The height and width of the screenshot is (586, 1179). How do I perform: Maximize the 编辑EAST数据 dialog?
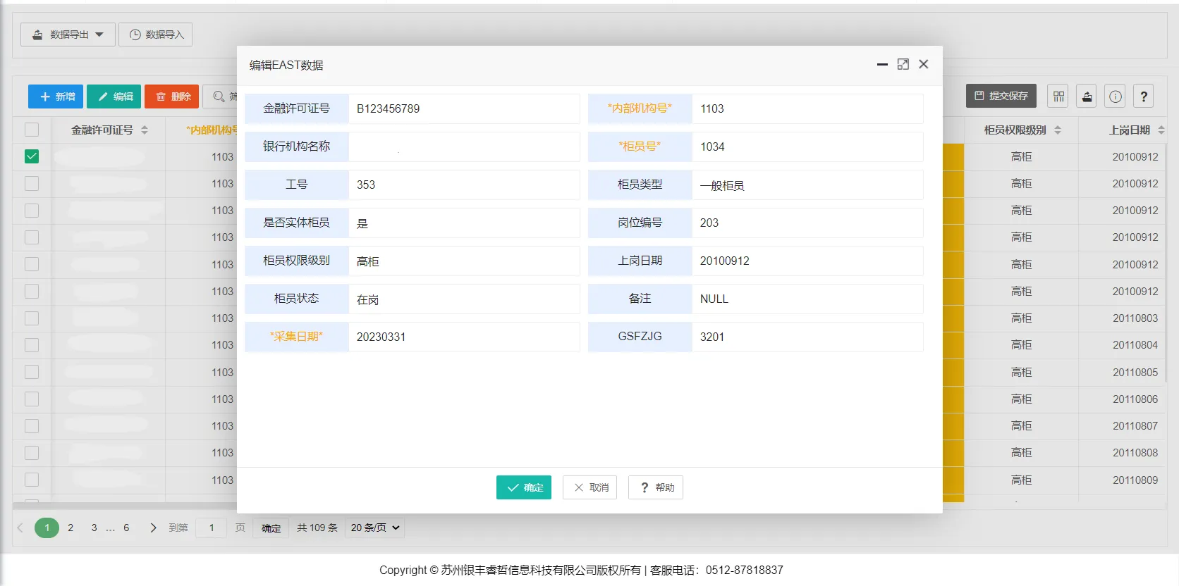(903, 64)
